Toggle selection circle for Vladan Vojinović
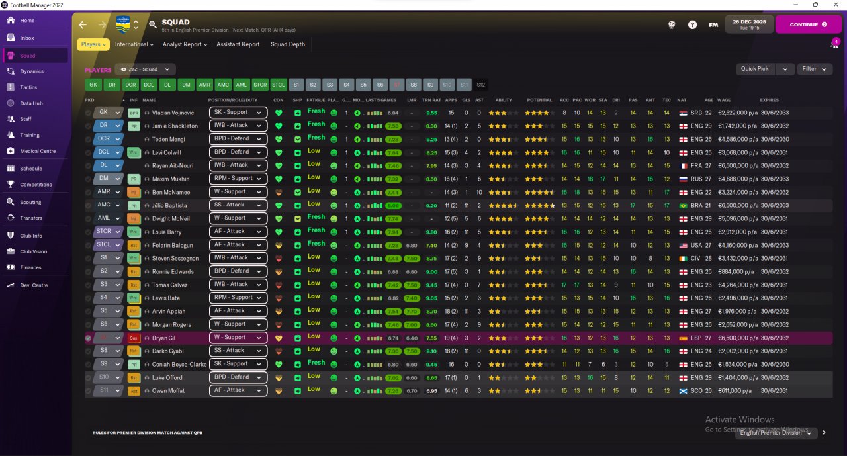The height and width of the screenshot is (456, 847). click(x=88, y=113)
